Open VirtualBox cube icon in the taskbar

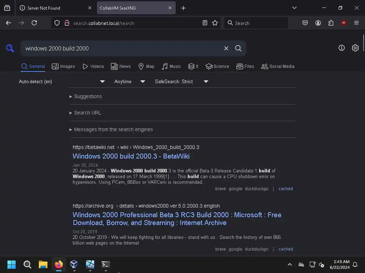point(74,264)
